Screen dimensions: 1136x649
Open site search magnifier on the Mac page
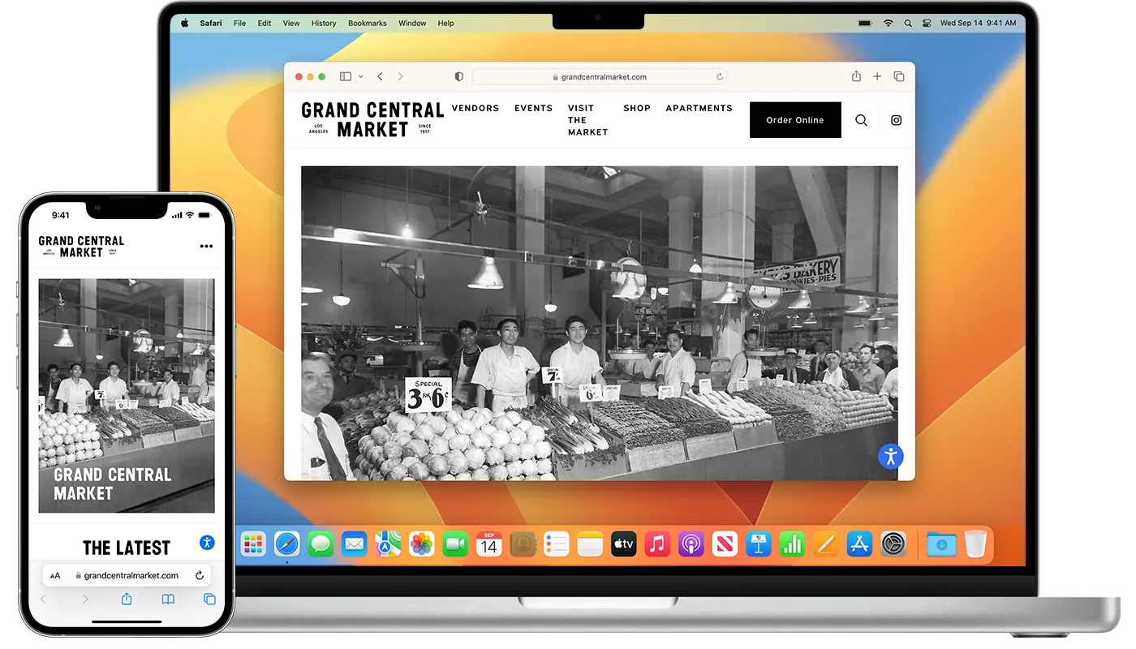tap(861, 120)
